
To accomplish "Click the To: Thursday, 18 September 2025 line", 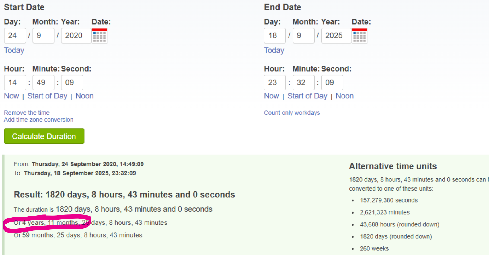I will click(75, 173).
